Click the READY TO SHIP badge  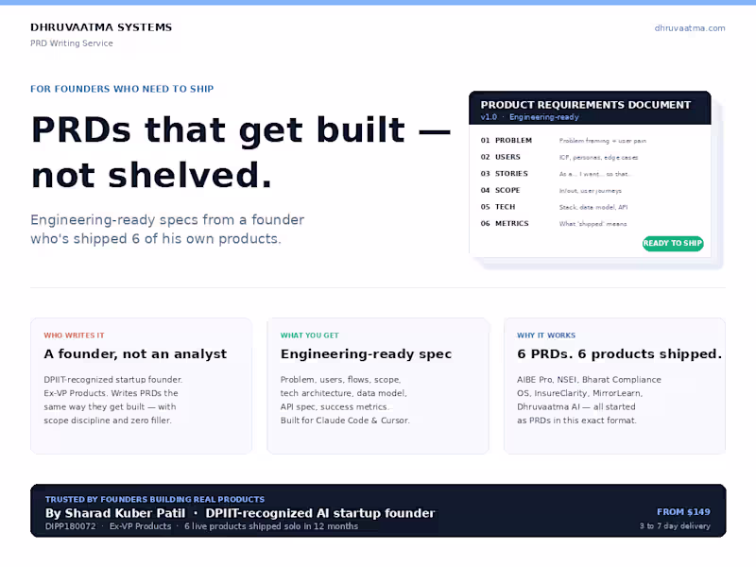click(673, 243)
